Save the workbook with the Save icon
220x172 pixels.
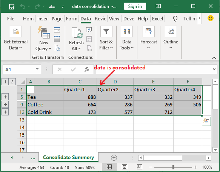tap(12, 6)
